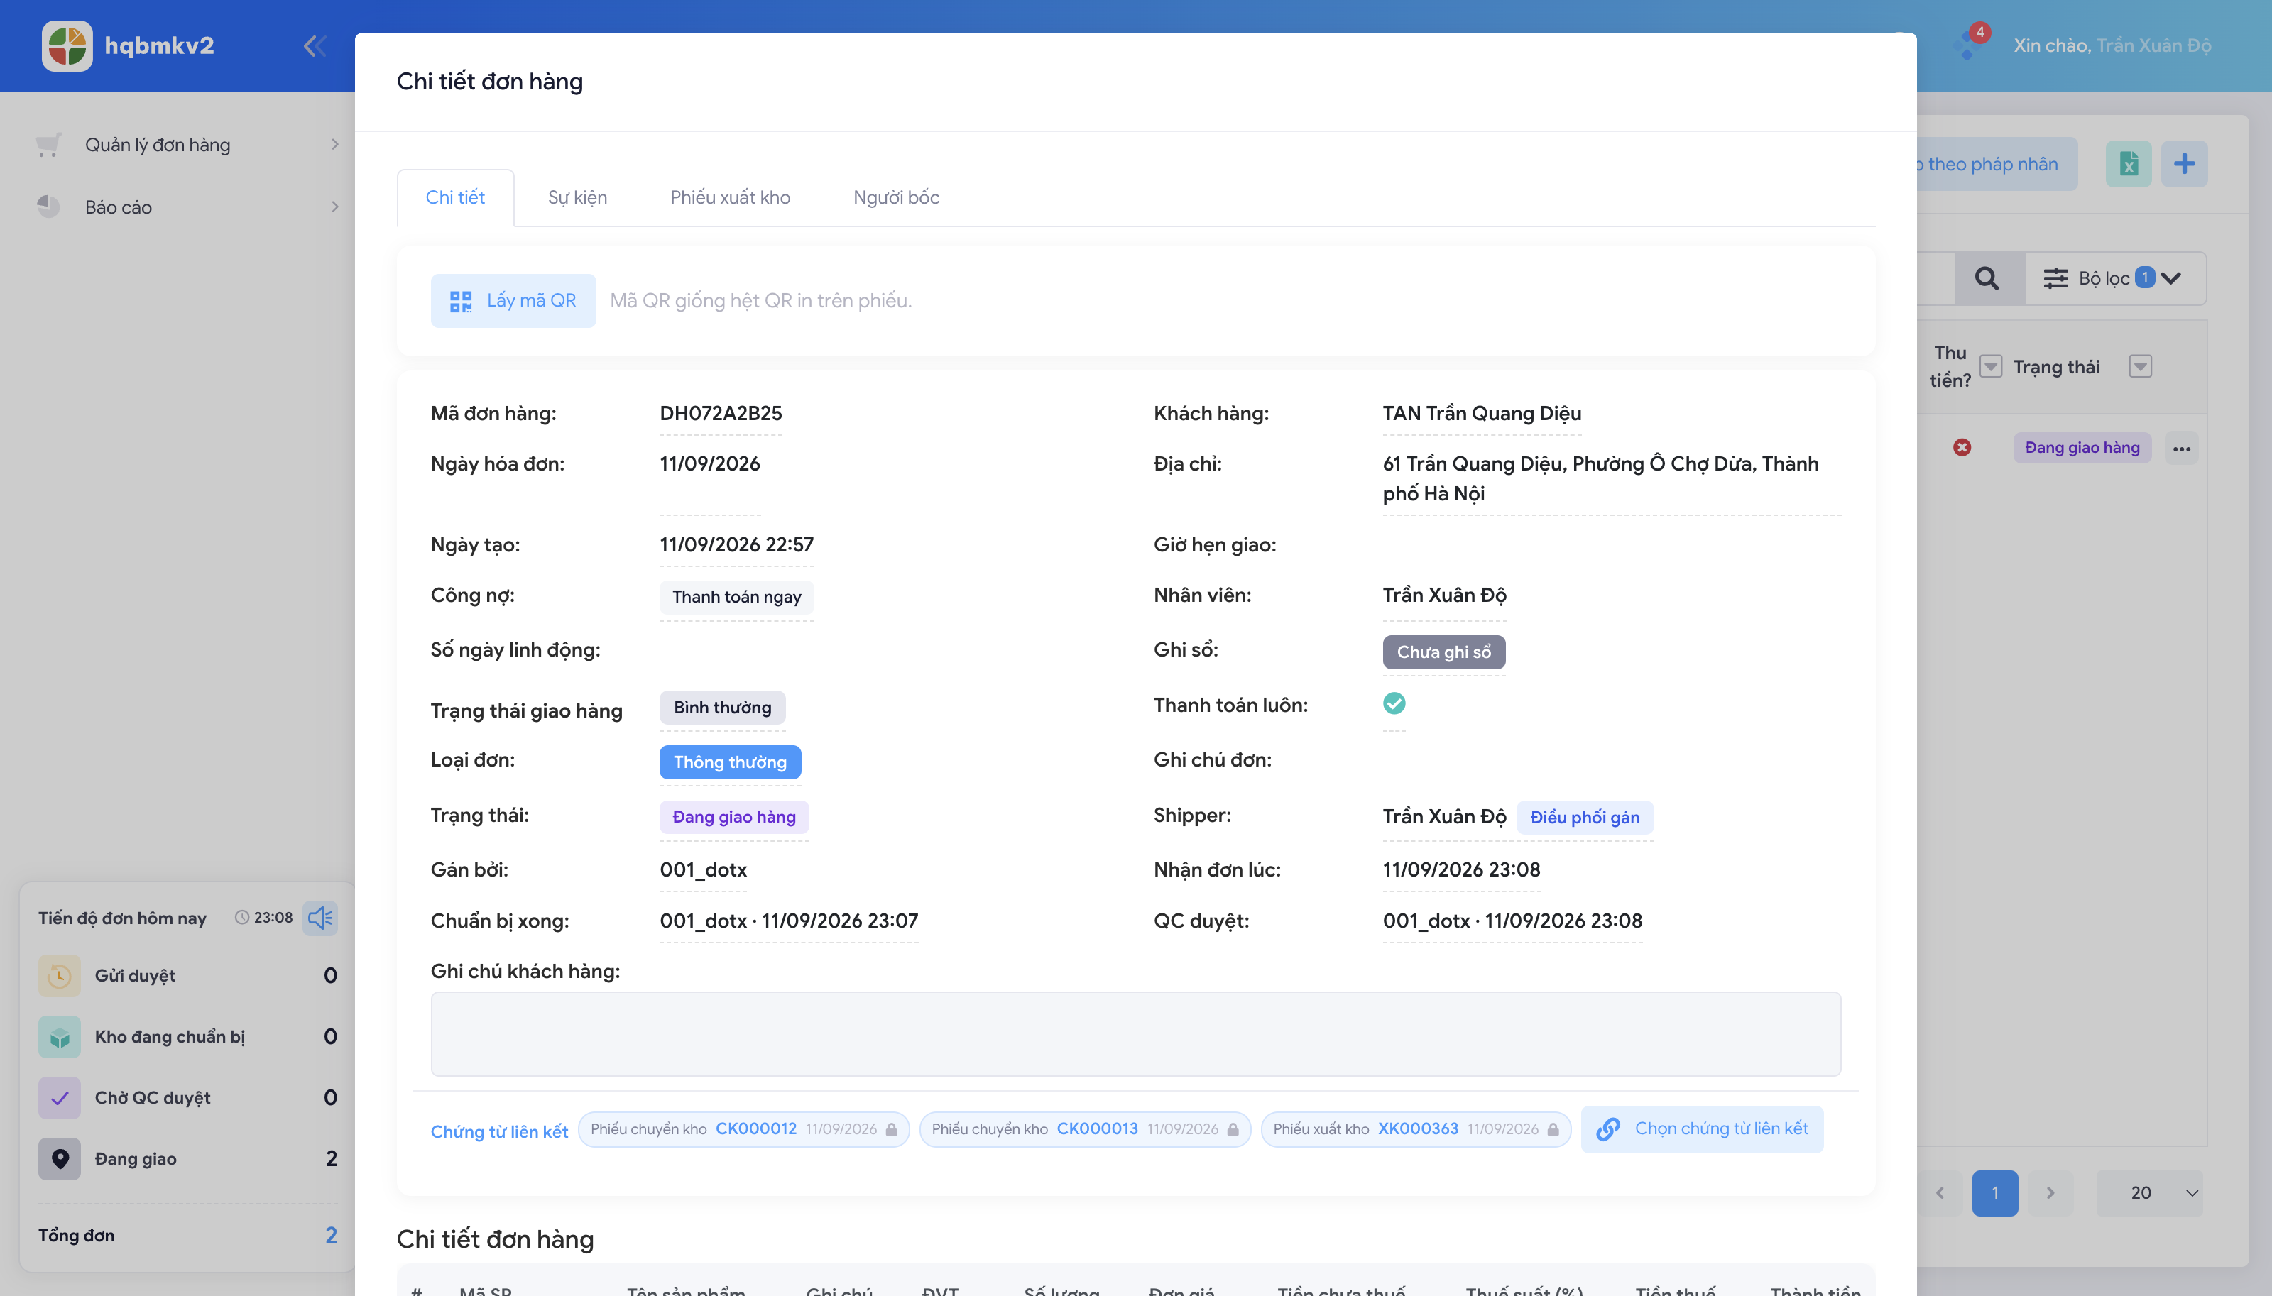Expand the Quản lý đơn hàng menu

[x=185, y=144]
